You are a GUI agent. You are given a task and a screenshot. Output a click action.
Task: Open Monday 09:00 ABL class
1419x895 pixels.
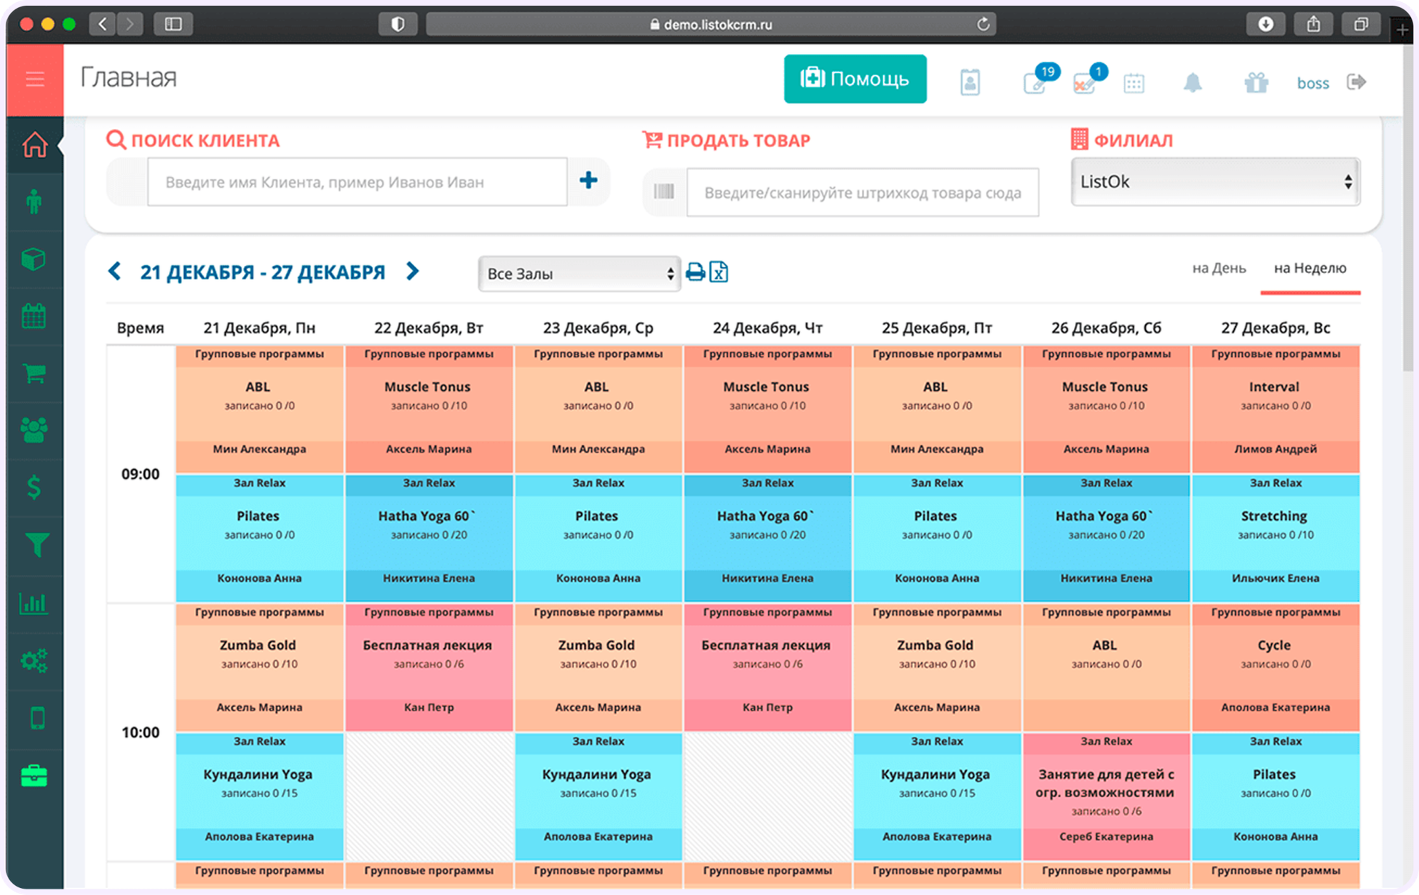[x=260, y=409]
